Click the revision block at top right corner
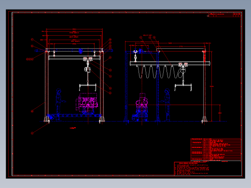 (224, 15)
